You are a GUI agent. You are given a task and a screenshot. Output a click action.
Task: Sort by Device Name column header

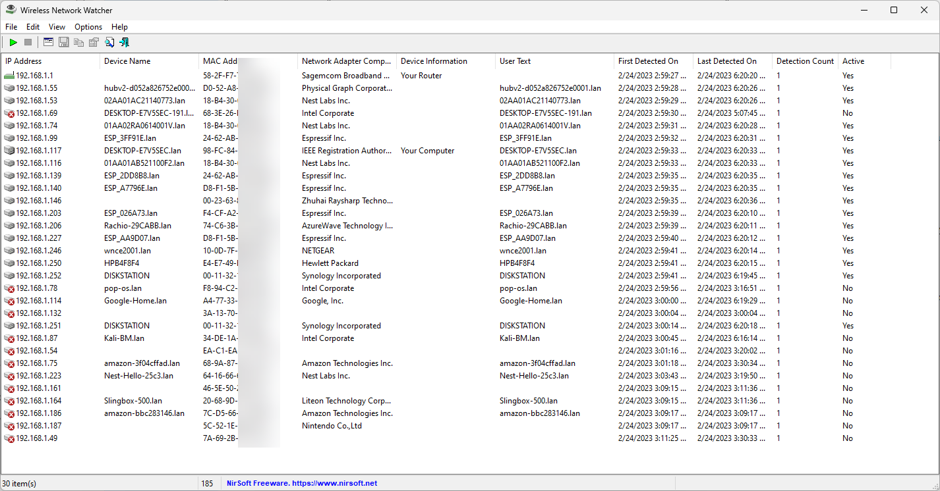[x=127, y=61]
